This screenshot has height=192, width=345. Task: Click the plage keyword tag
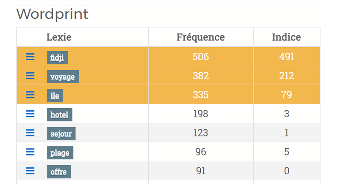60,153
